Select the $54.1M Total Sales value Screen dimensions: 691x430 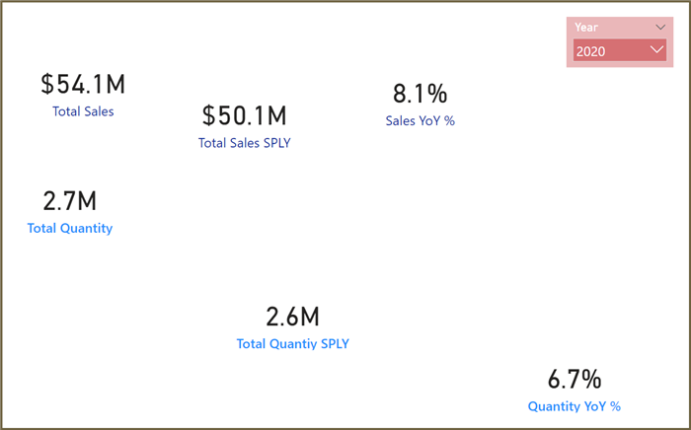83,85
